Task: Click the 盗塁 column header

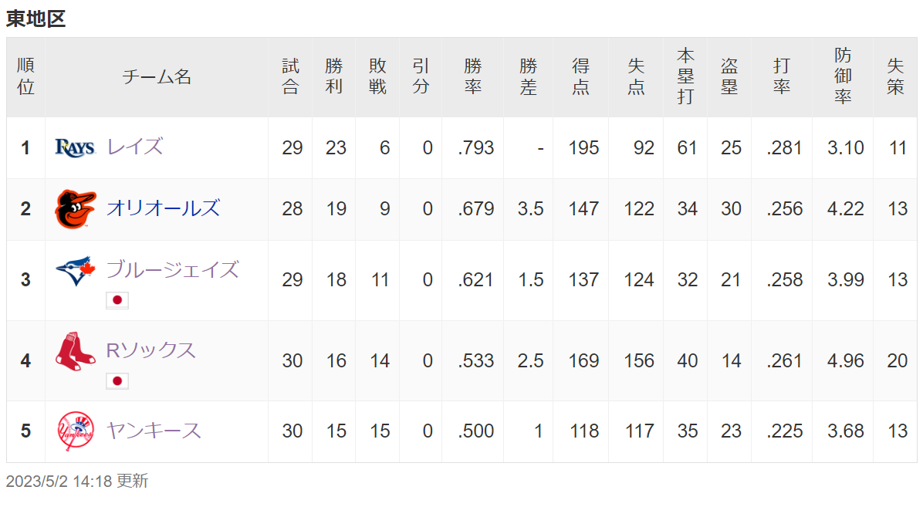Action: click(729, 76)
